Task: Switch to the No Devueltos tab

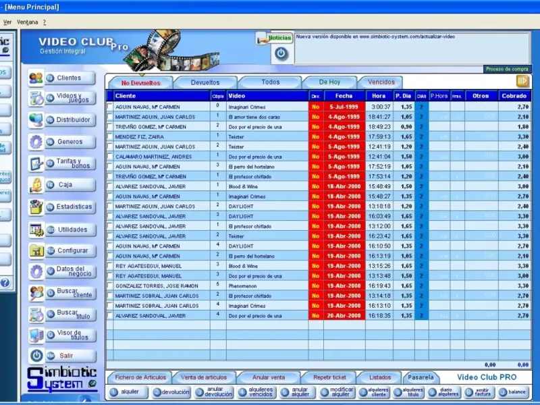Action: [141, 82]
